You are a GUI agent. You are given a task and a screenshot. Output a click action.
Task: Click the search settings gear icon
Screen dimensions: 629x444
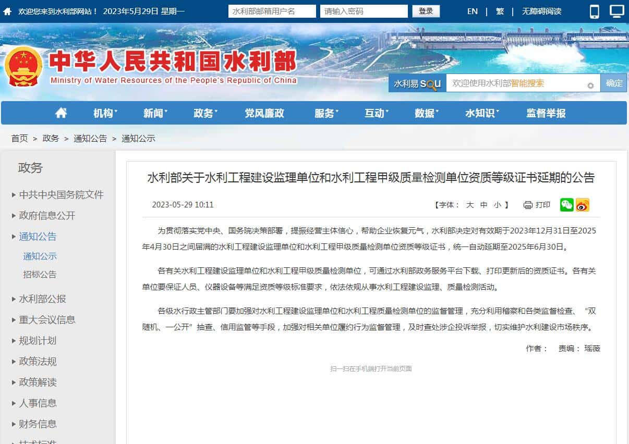(x=590, y=85)
